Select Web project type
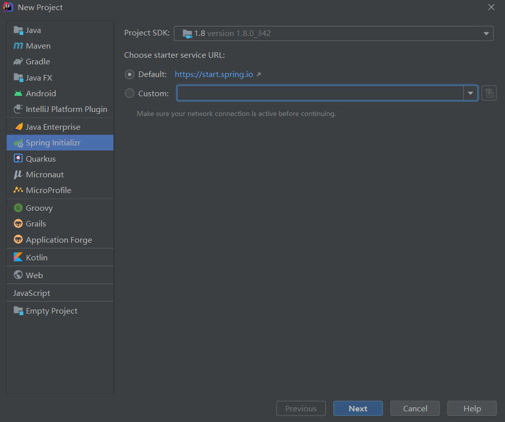This screenshot has height=422, width=505. [x=60, y=275]
